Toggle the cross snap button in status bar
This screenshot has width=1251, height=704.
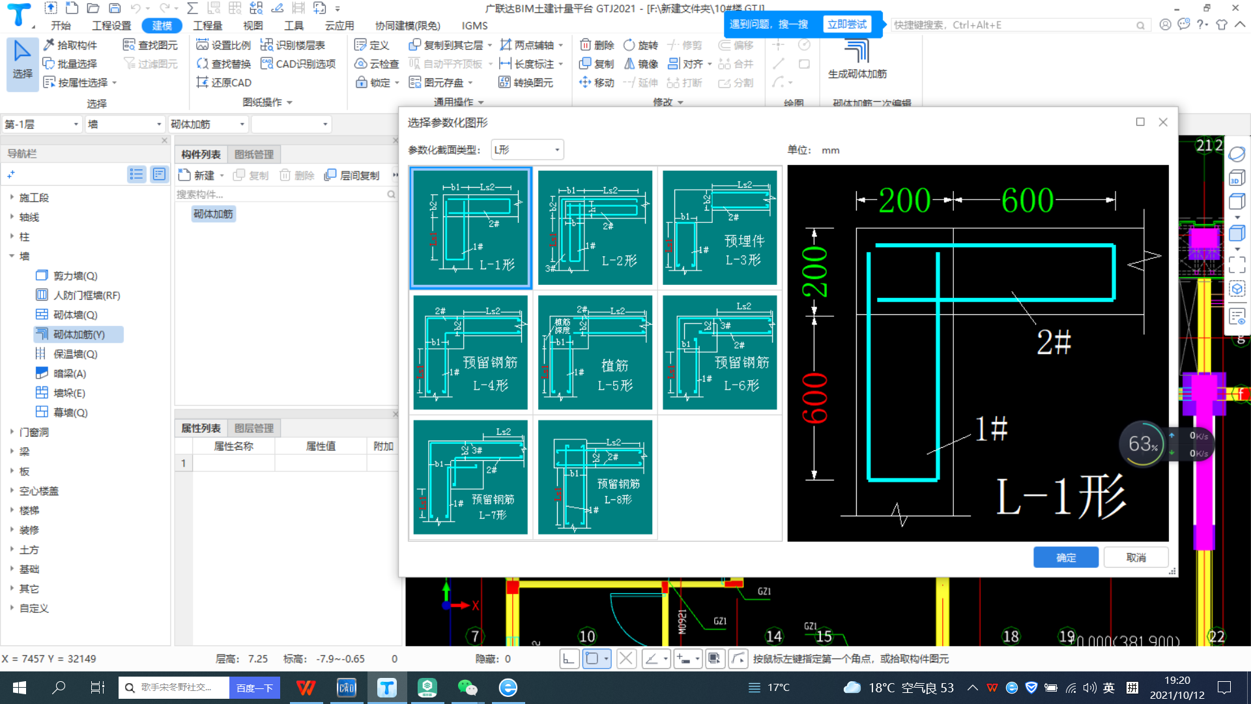tap(626, 659)
